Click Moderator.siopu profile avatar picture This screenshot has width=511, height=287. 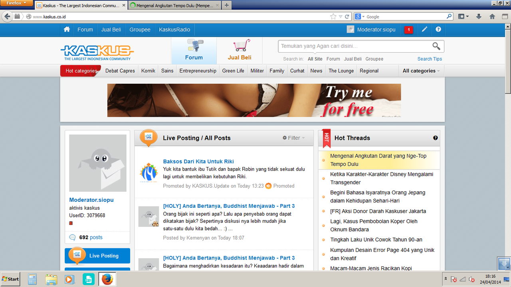click(98, 163)
